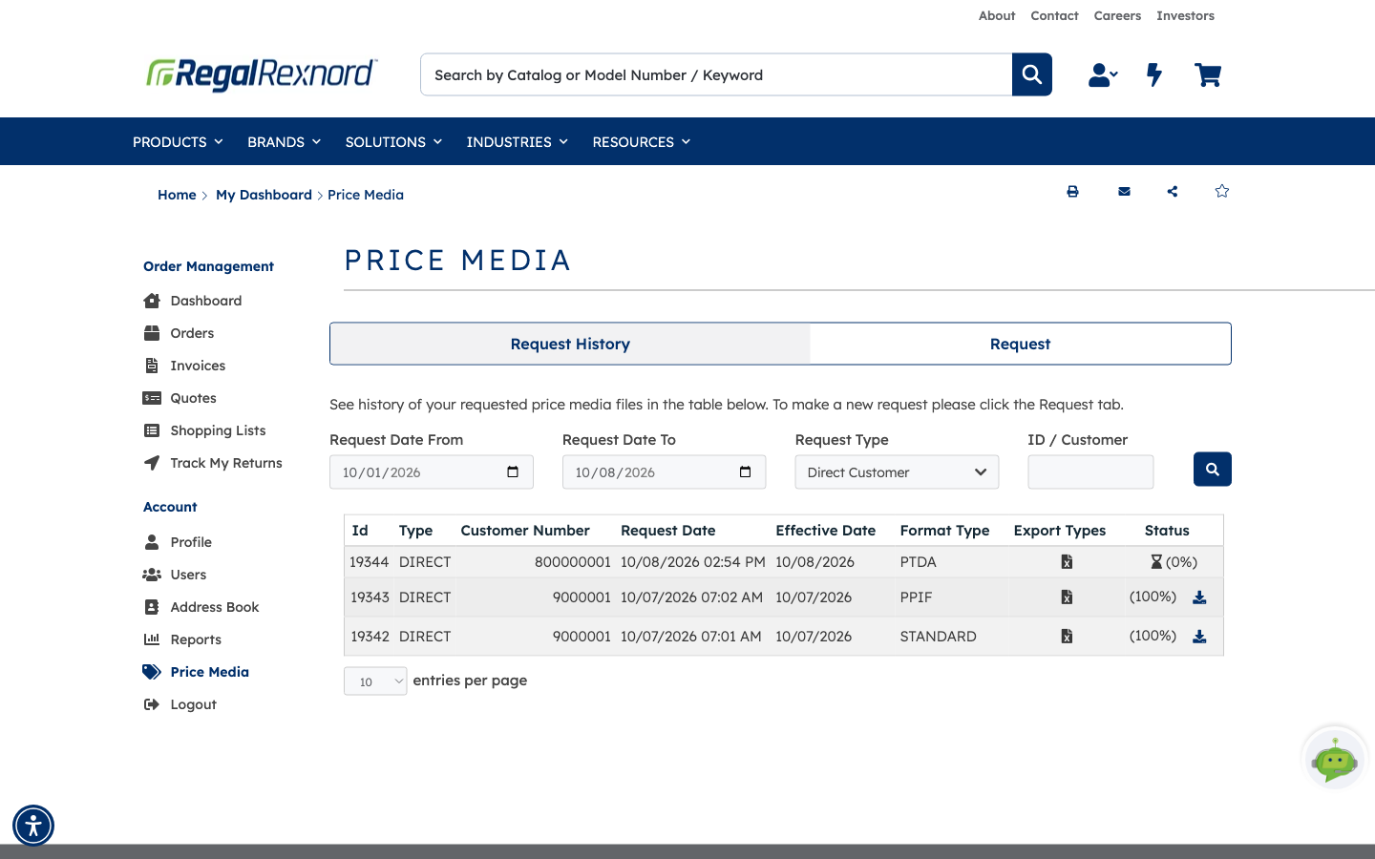This screenshot has width=1375, height=859.
Task: Download the price file for request 19342
Action: (1199, 637)
